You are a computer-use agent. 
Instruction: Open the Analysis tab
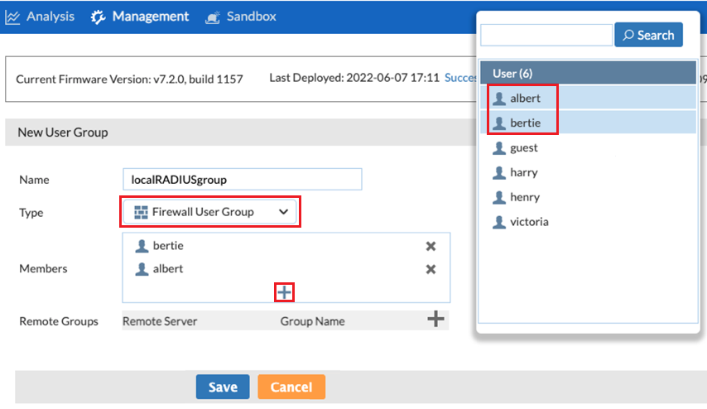[x=49, y=17]
